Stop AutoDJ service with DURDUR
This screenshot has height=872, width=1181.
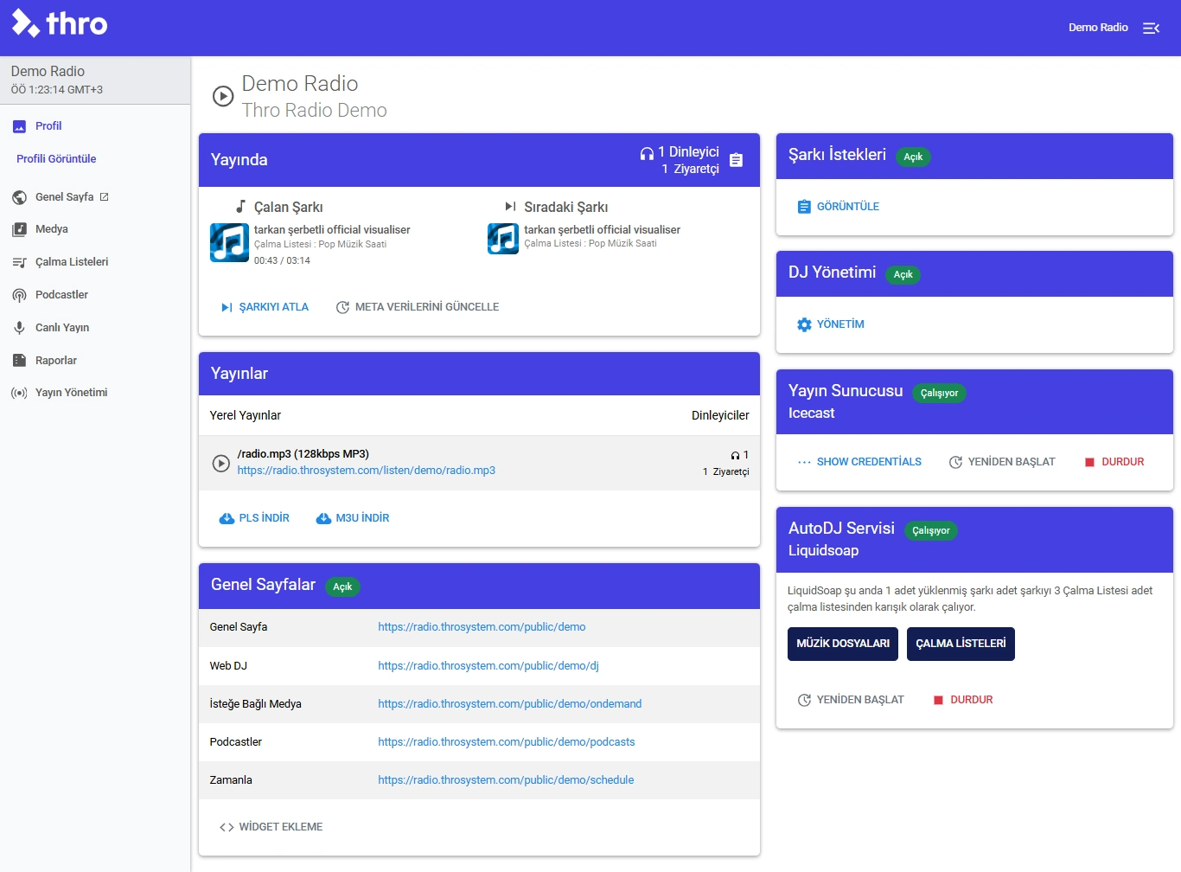962,700
